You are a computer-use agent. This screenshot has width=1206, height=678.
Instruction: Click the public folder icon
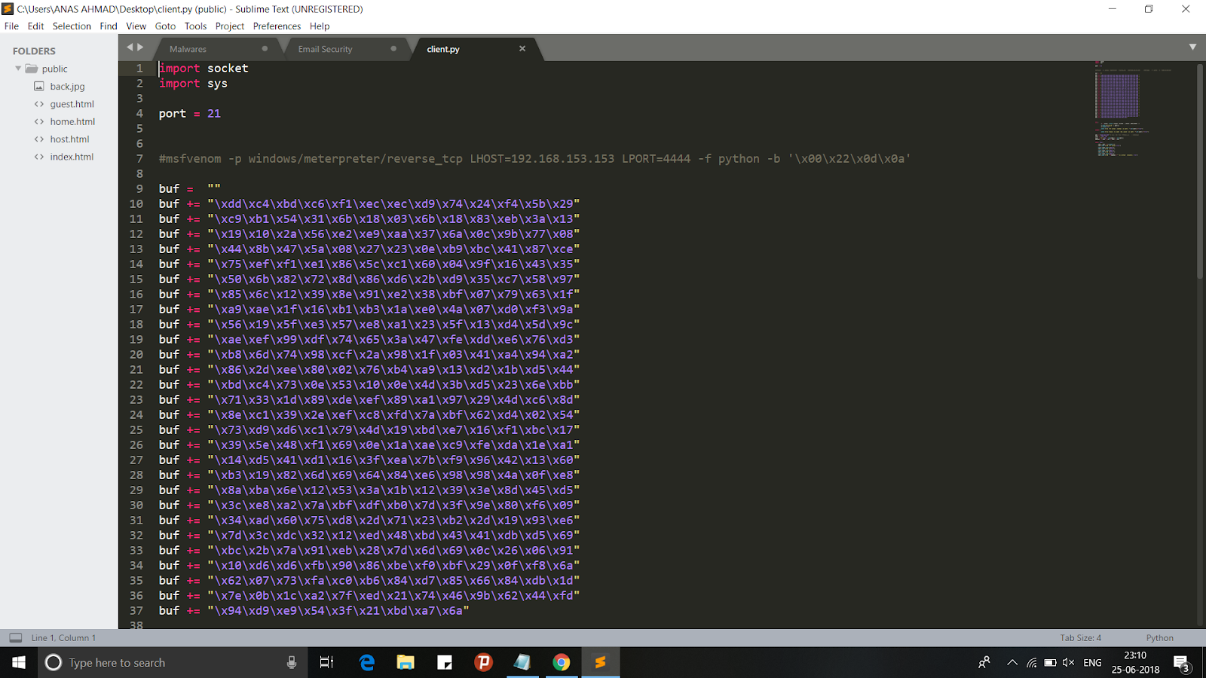(31, 69)
